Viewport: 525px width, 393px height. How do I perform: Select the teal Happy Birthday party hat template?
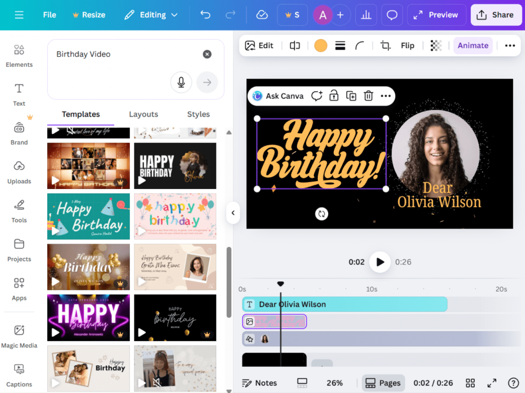click(88, 216)
